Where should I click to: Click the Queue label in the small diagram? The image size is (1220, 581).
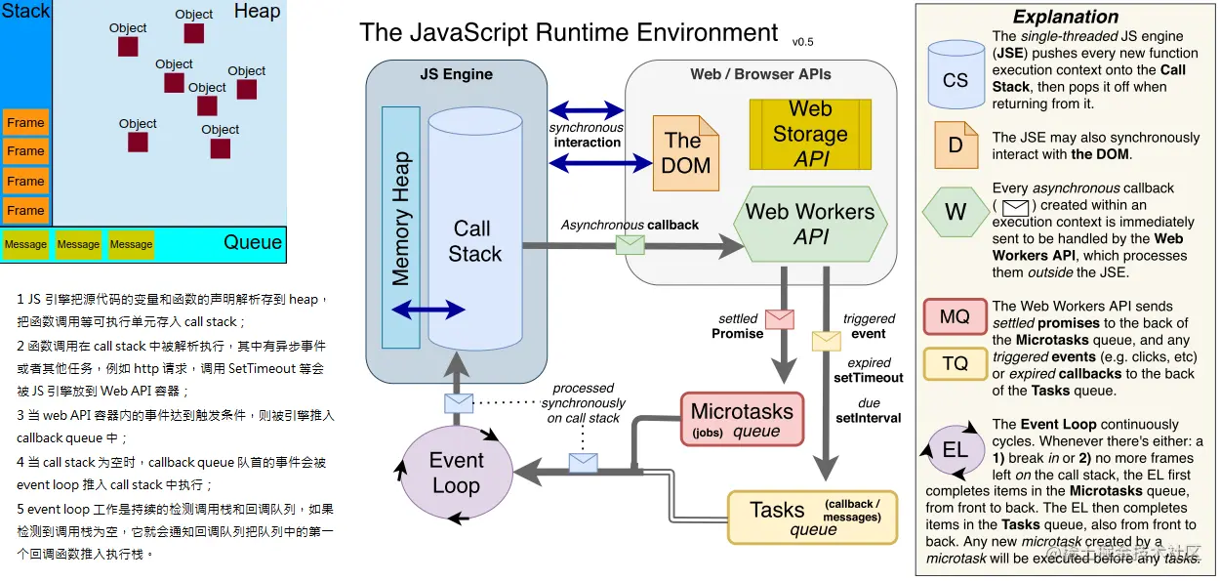coord(253,242)
